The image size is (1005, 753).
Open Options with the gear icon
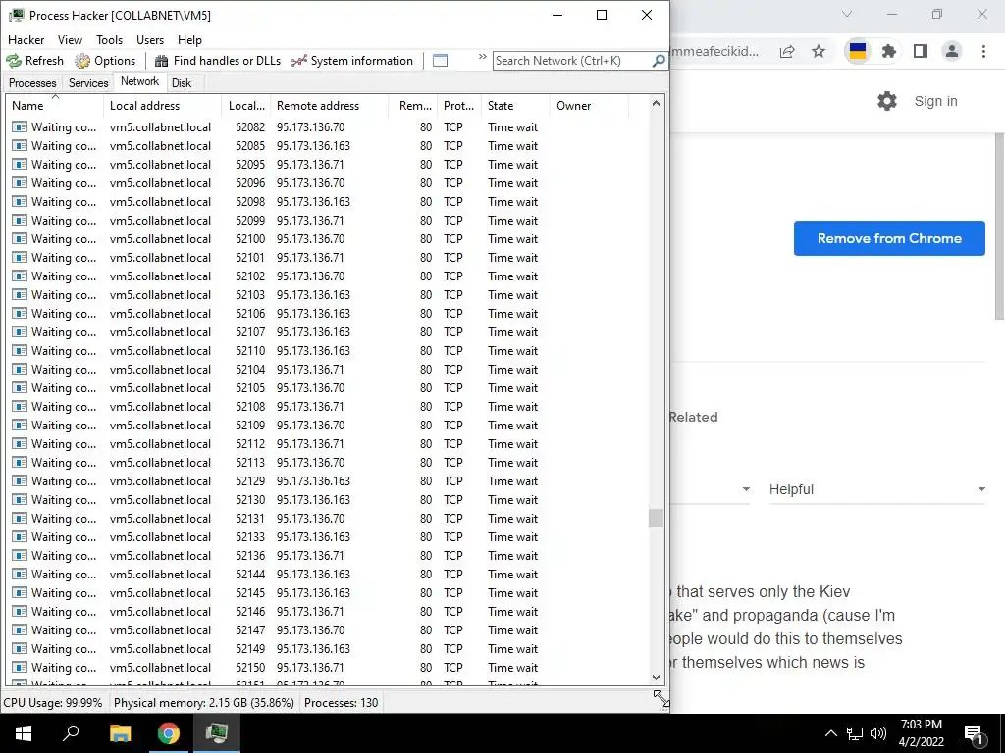coord(82,61)
